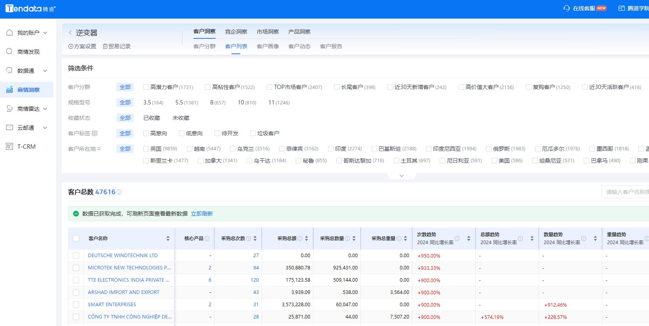Viewport: 649px width, 326px height.
Task: Sort by 采购总次数 column arrows
Action: [x=255, y=239]
